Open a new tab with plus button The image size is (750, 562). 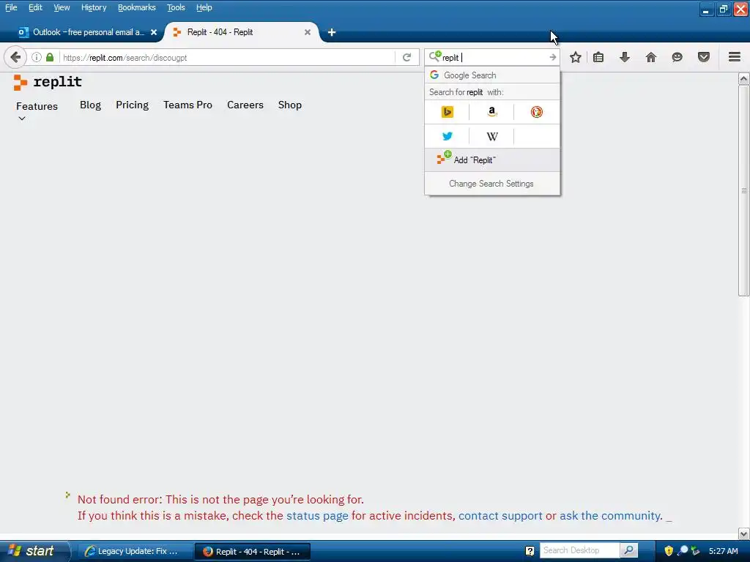(332, 32)
